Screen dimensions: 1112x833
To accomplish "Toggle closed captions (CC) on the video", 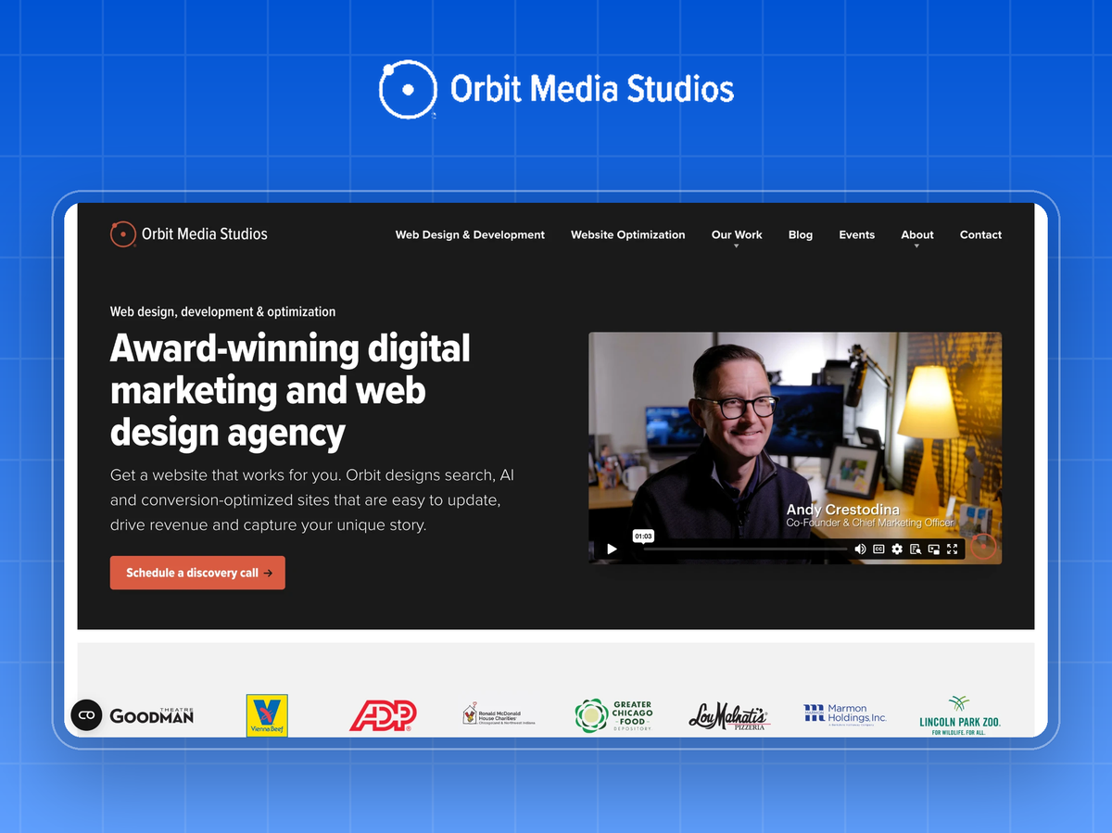I will [878, 549].
